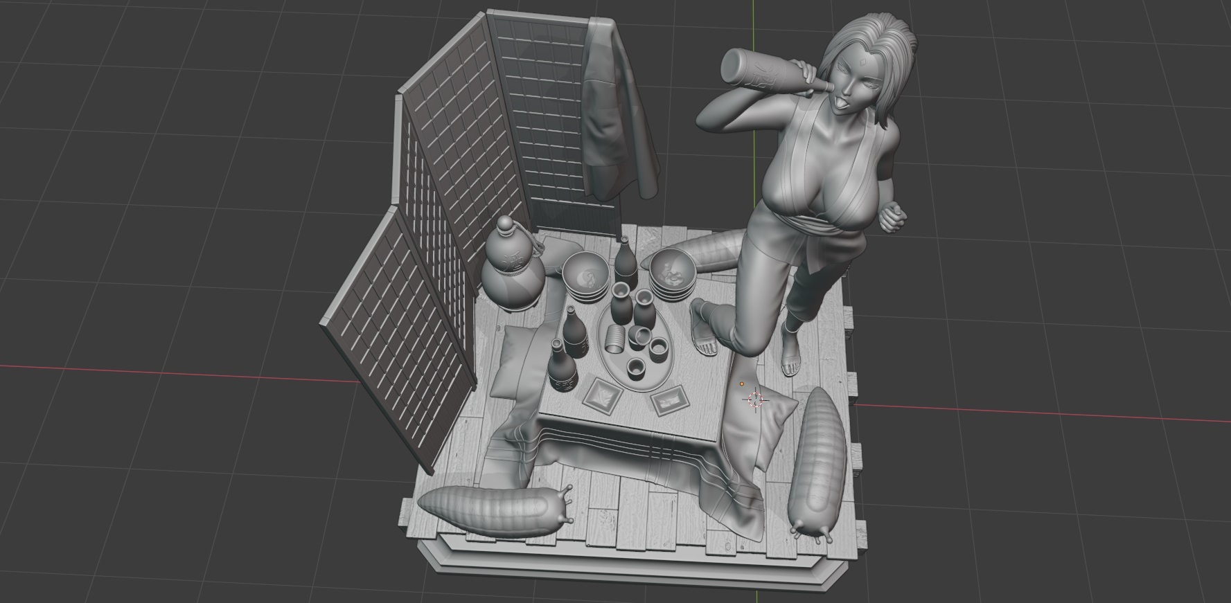Click the small orange origin dot
This screenshot has height=603, width=1231.
741,384
